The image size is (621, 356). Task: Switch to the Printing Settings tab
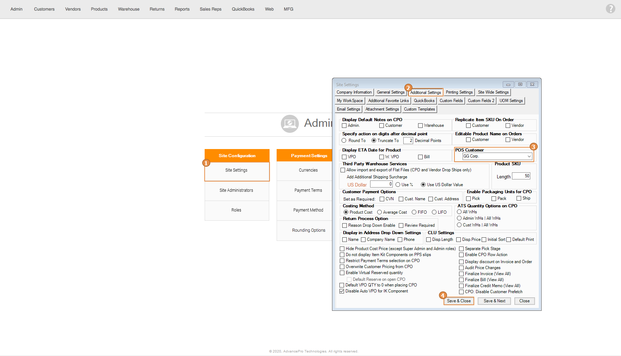459,92
